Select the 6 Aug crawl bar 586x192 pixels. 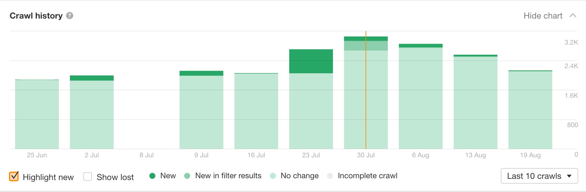point(420,99)
